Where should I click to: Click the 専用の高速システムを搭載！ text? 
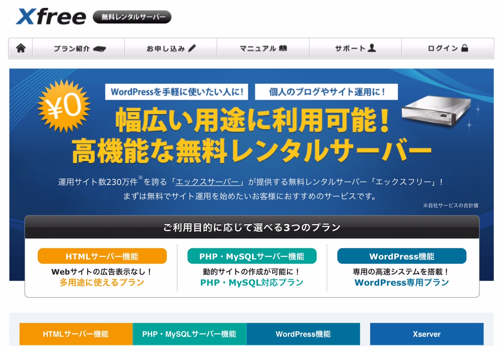(x=402, y=272)
